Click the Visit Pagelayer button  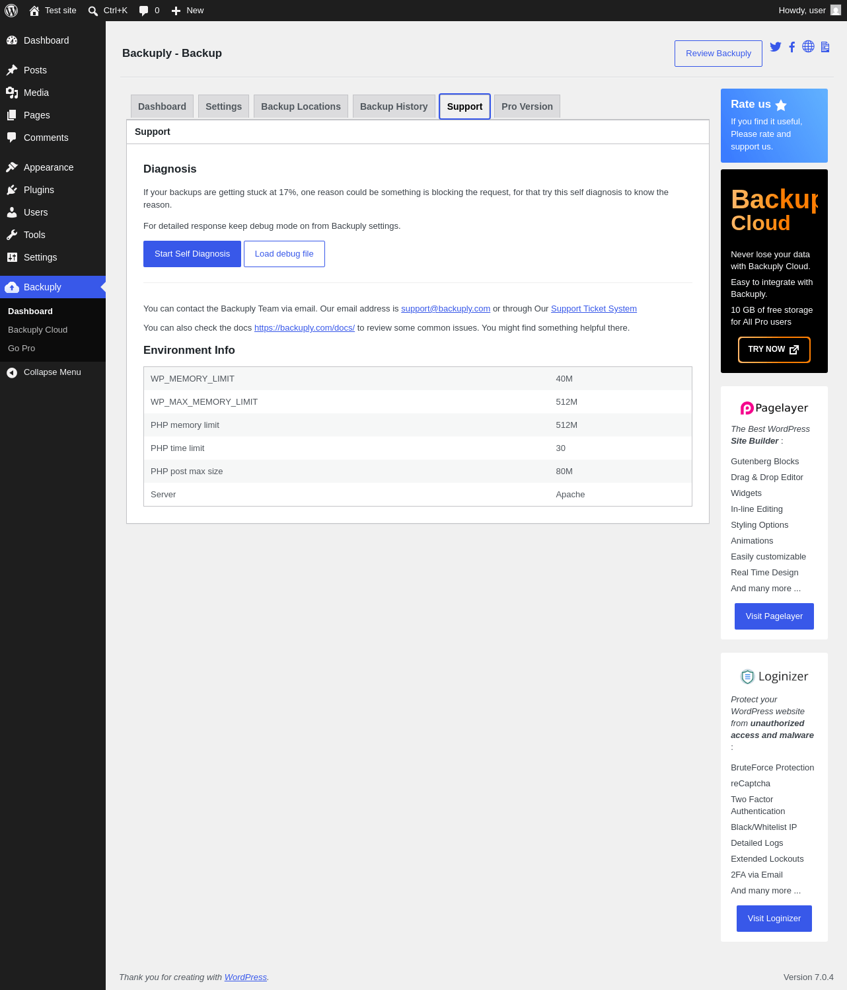[774, 616]
